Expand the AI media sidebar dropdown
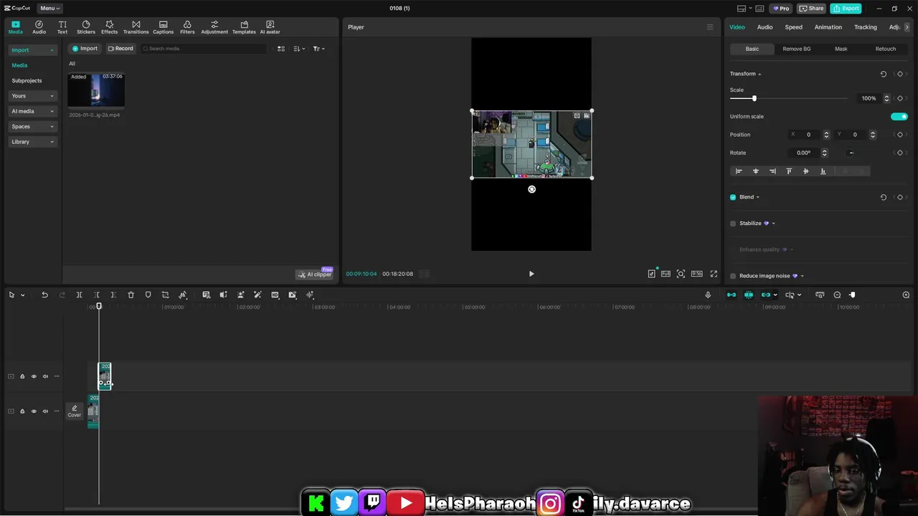Image resolution: width=918 pixels, height=516 pixels. coord(33,111)
